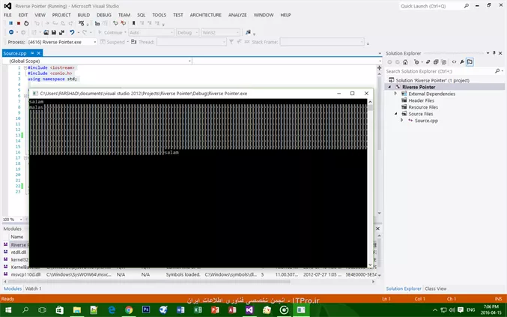Image resolution: width=507 pixels, height=317 pixels.
Task: Open the ARCHITECTURE menu
Action: click(206, 15)
